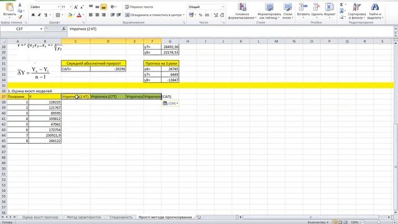Click the Fill down icon
This screenshot has width=398, height=224.
coord(341,11)
